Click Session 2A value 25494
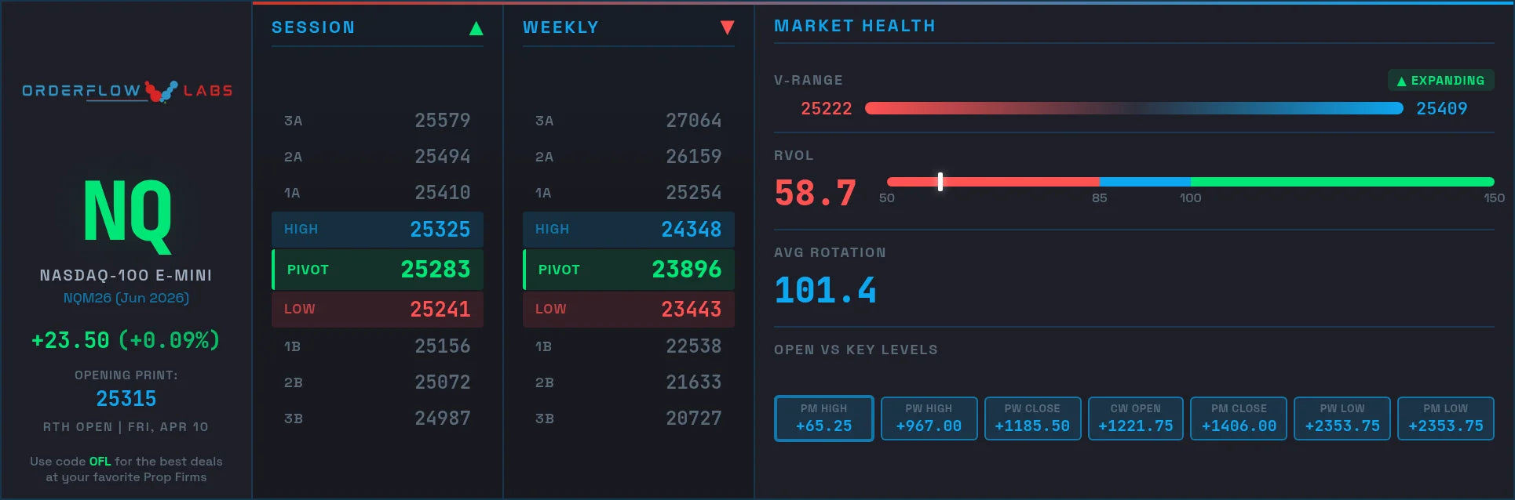 pos(443,157)
